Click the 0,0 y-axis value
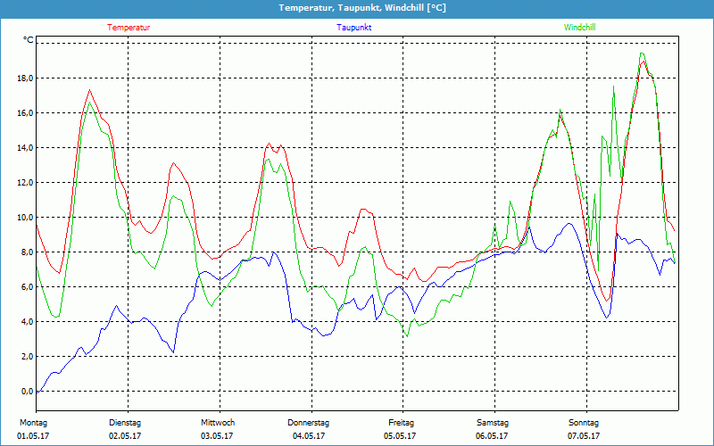714x446 pixels. (28, 392)
